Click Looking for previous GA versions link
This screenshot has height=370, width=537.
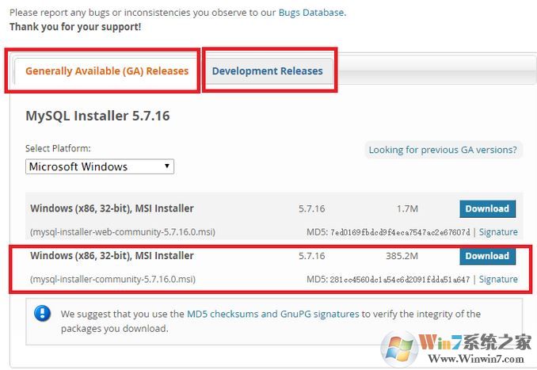point(443,150)
